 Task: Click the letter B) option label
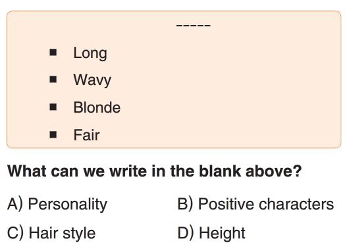click(186, 204)
